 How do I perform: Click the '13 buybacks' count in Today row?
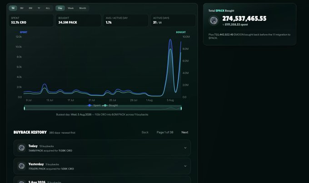(x=46, y=146)
